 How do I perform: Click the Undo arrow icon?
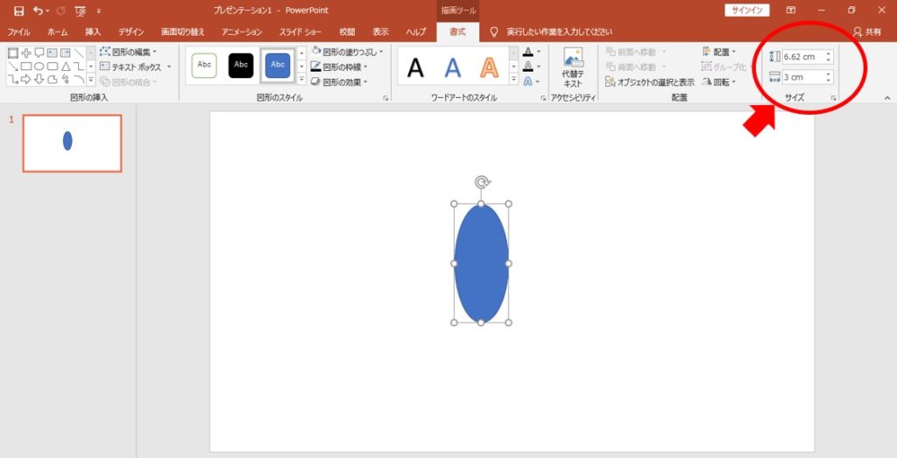tap(38, 11)
